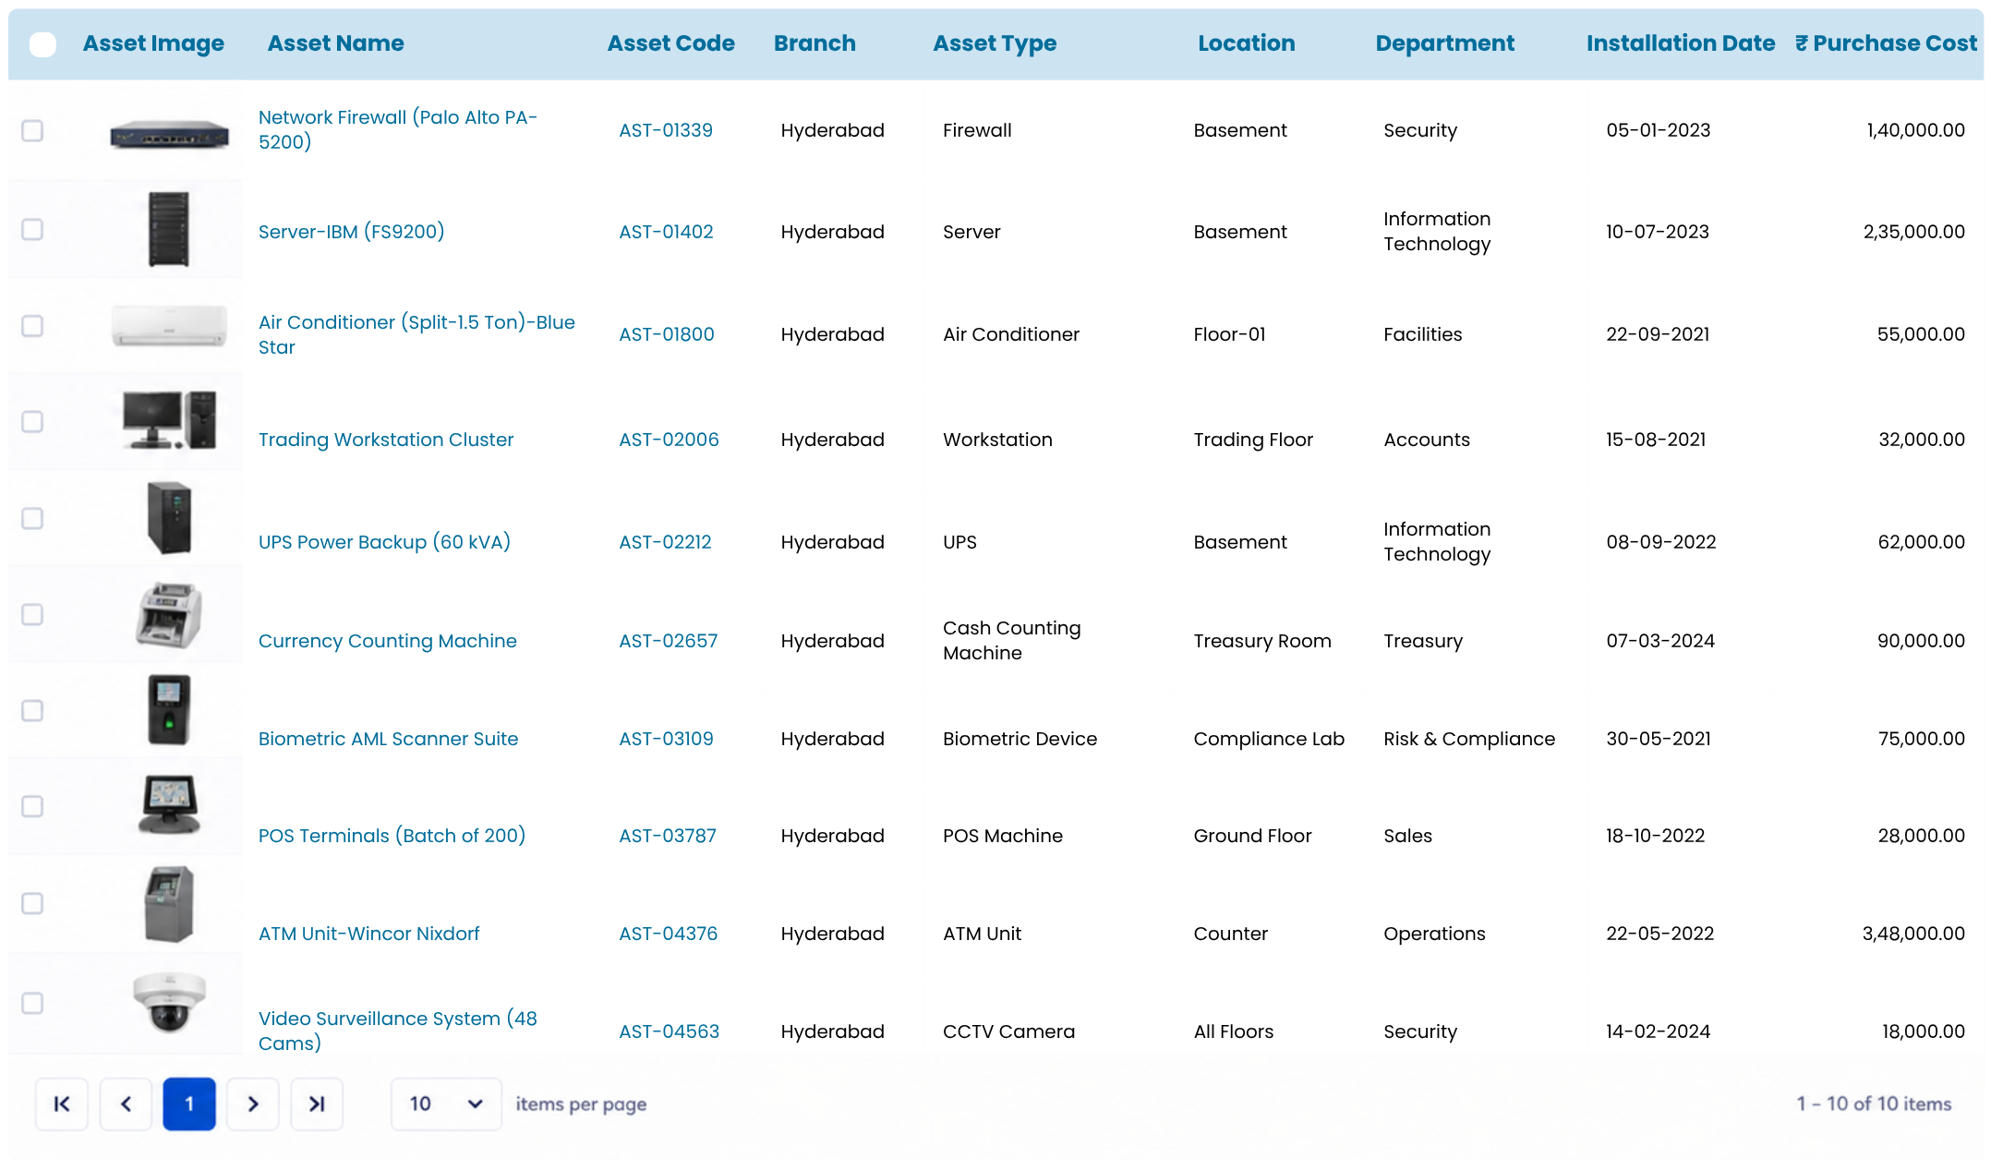Go to previous page arrow
1991x1170 pixels.
126,1104
